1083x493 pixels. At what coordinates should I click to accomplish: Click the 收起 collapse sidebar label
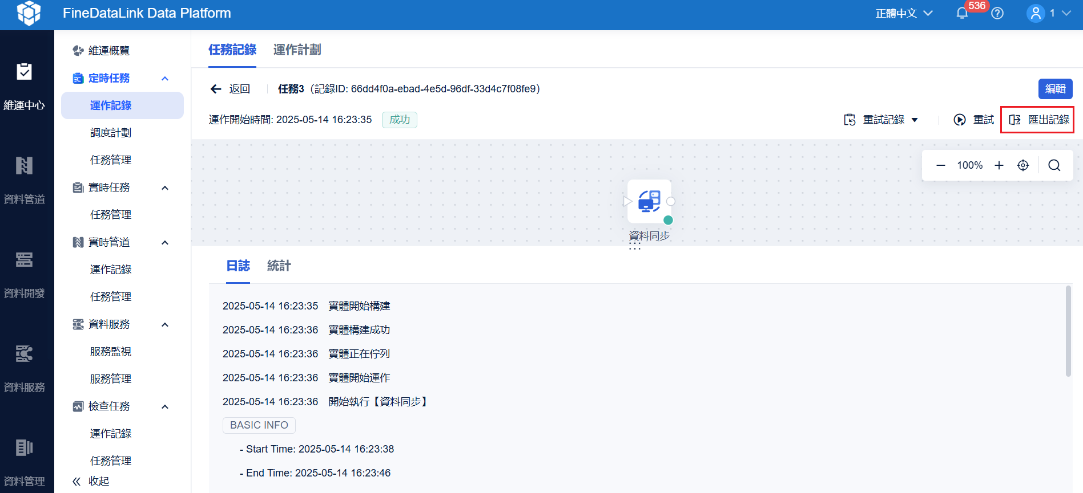[99, 481]
